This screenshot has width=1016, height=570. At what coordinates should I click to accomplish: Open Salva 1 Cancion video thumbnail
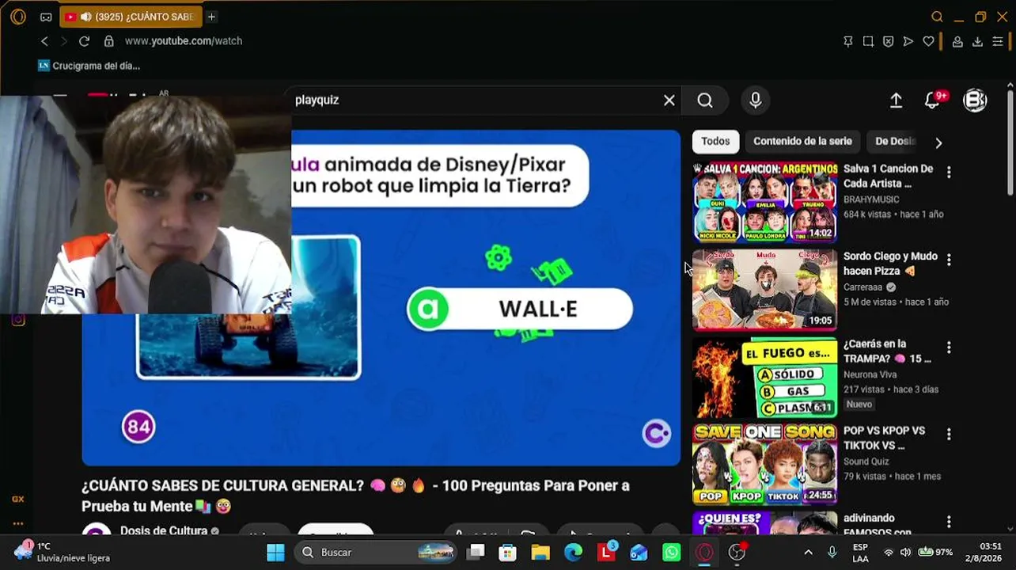point(764,202)
